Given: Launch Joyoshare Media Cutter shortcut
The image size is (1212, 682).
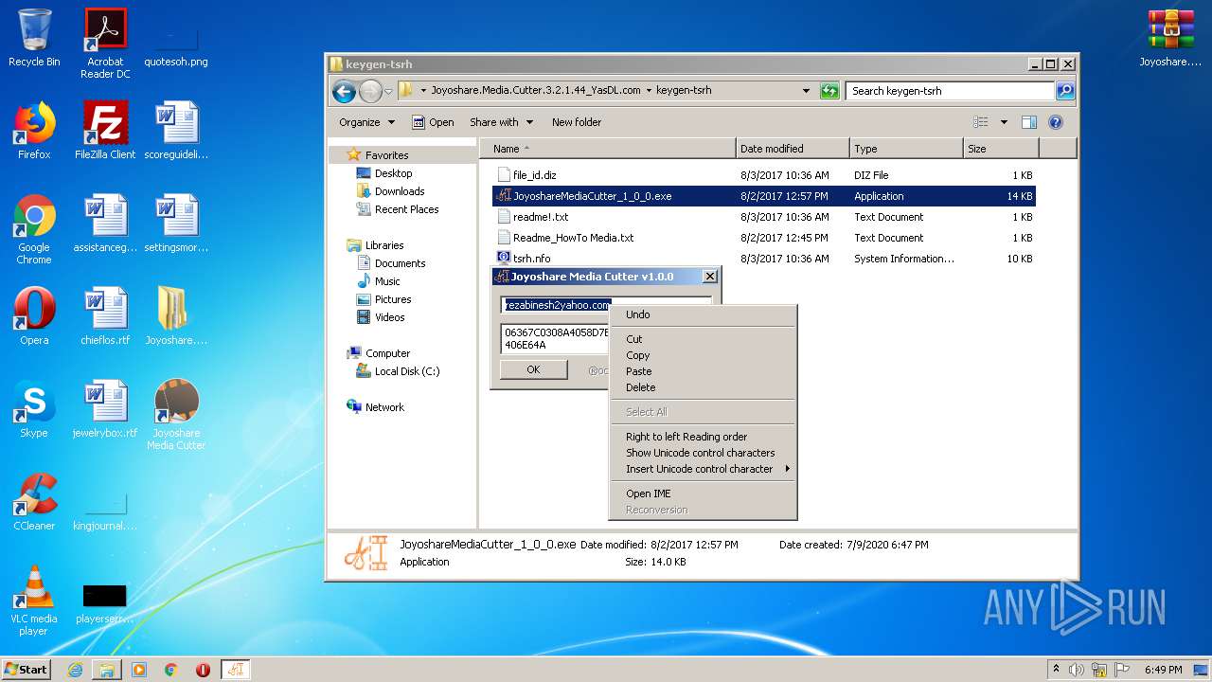Looking at the screenshot, I should tap(176, 415).
